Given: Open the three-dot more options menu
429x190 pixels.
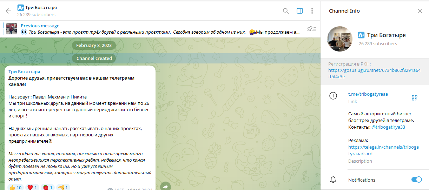Looking at the screenshot, I should pyautogui.click(x=312, y=11).
